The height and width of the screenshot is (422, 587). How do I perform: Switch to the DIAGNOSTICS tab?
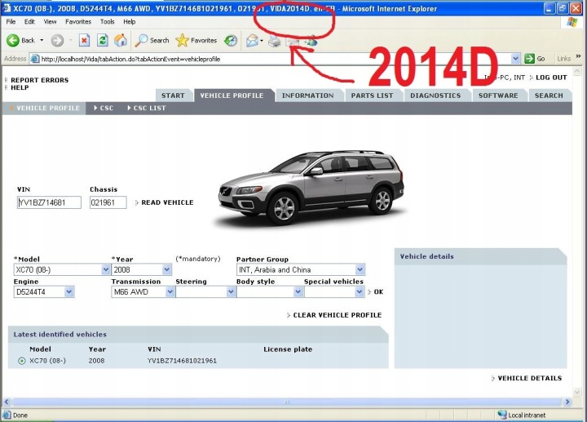pos(435,96)
